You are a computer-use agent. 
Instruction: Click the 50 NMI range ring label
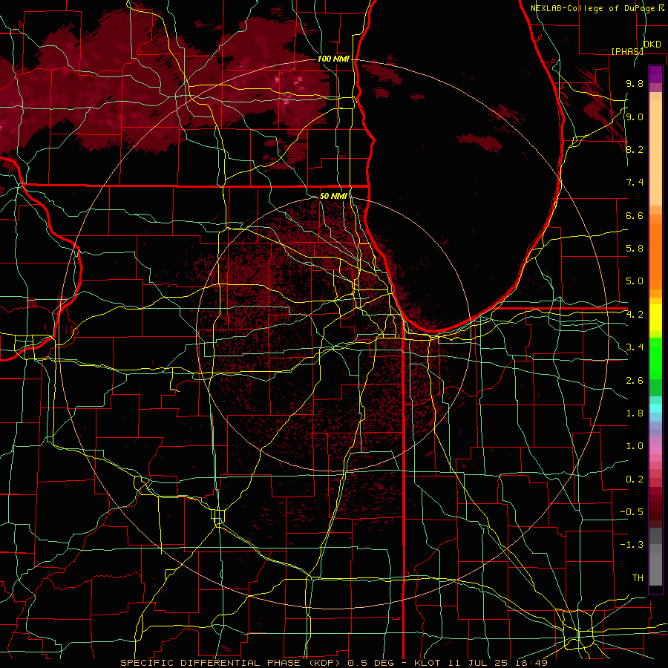click(333, 196)
